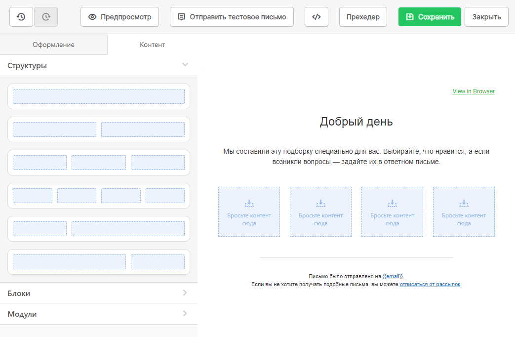Open the HTML code editor icon
This screenshot has height=337, width=515.
pos(317,17)
